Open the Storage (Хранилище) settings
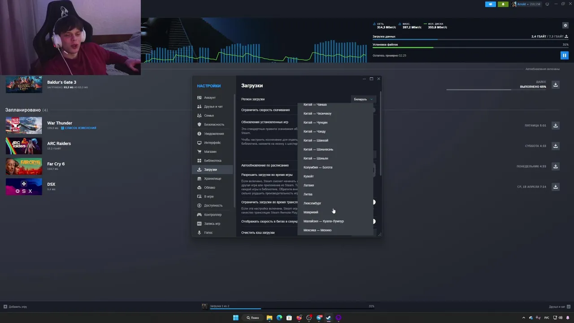The height and width of the screenshot is (323, 574). coord(213,179)
